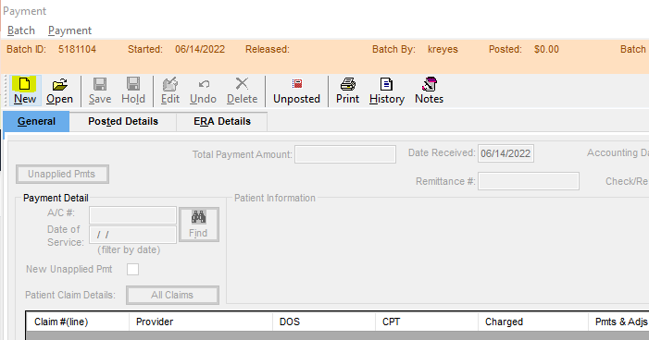Click the CPT column header
The height and width of the screenshot is (340, 649).
coord(427,322)
